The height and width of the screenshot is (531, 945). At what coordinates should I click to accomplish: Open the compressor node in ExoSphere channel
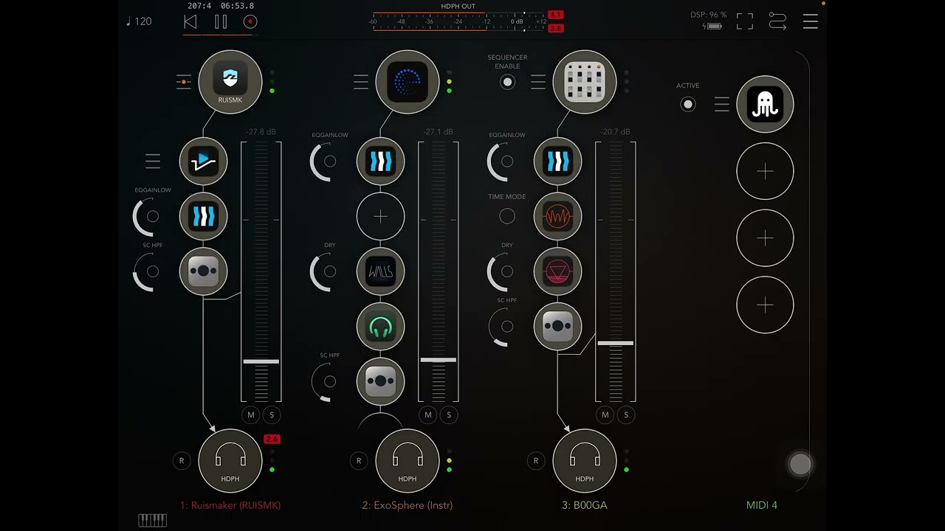381,381
